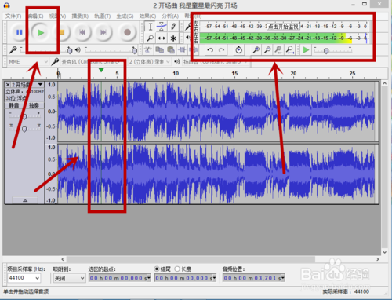
Task: Click the Pause transport button
Action: click(x=20, y=32)
